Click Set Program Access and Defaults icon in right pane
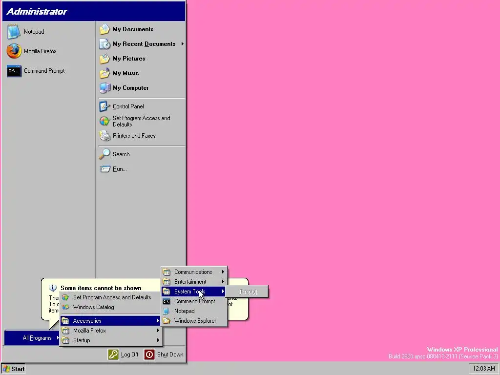The height and width of the screenshot is (375, 500). pos(104,121)
